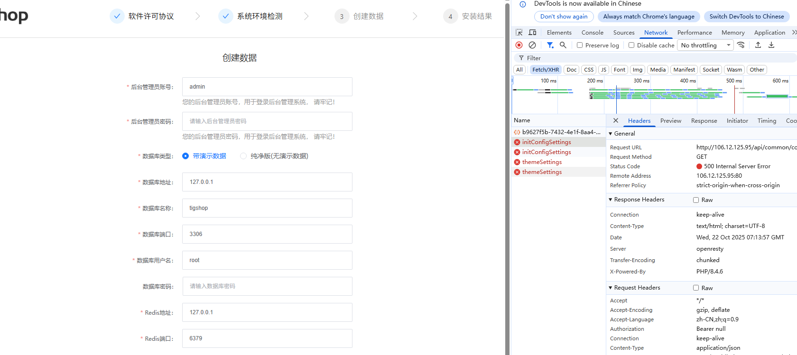Open network search magnifier
Image resolution: width=797 pixels, height=355 pixels.
(x=563, y=45)
